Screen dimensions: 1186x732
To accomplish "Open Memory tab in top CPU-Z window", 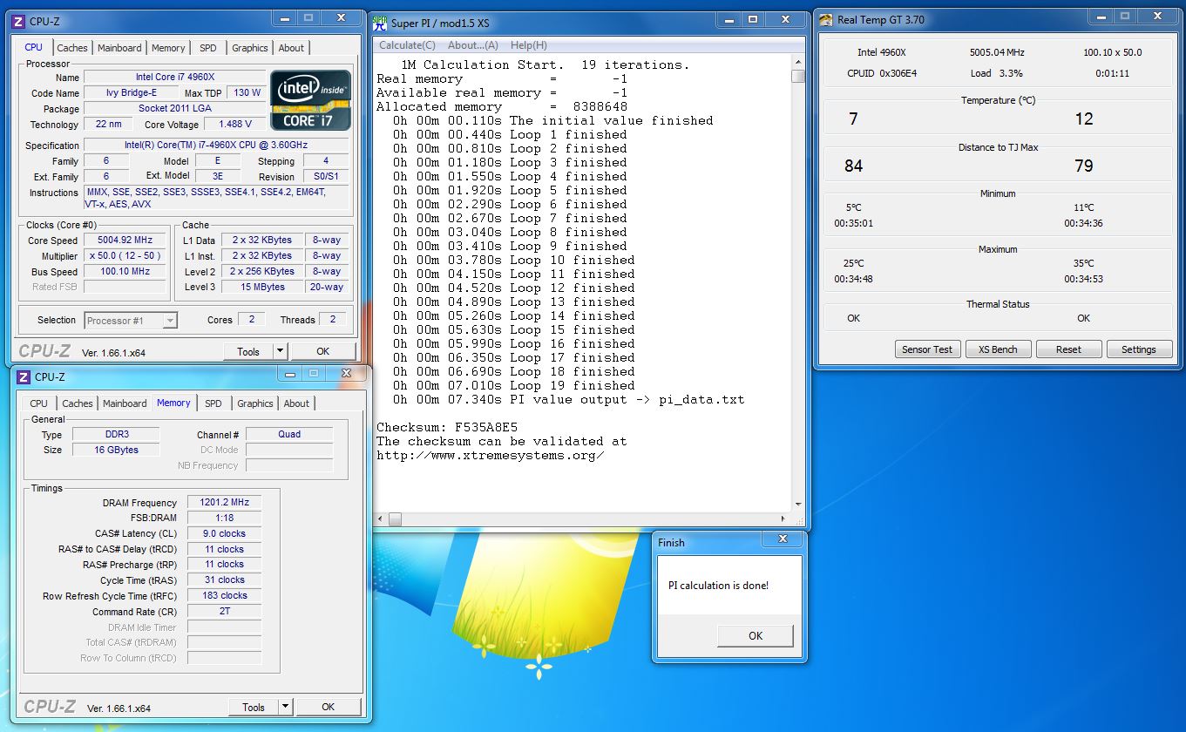I will point(168,48).
